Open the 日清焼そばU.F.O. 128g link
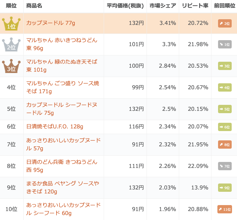Viewport: 237px width, 220px height. (x=55, y=126)
